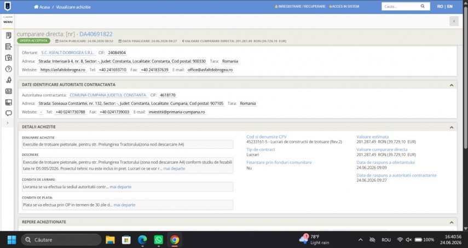The image size is (468, 248).
Task: Select Tip de contract label
Action: point(261,149)
